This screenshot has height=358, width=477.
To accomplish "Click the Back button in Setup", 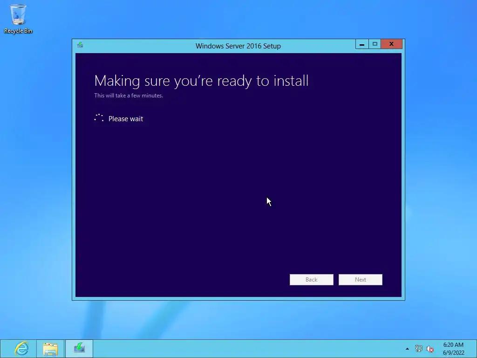I will pos(312,280).
